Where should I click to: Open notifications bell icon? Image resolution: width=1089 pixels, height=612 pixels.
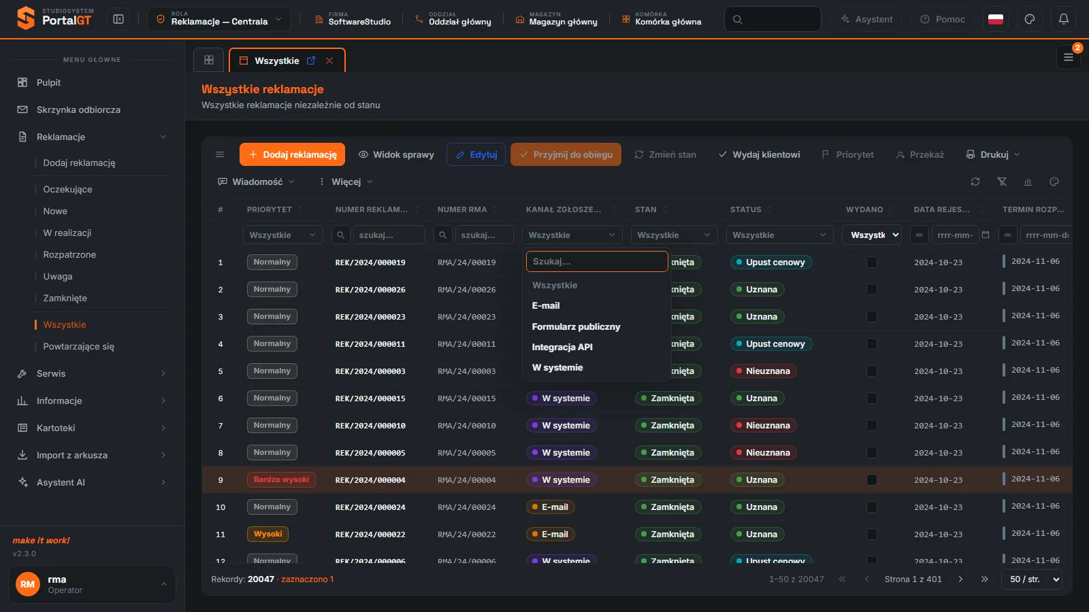1064,19
